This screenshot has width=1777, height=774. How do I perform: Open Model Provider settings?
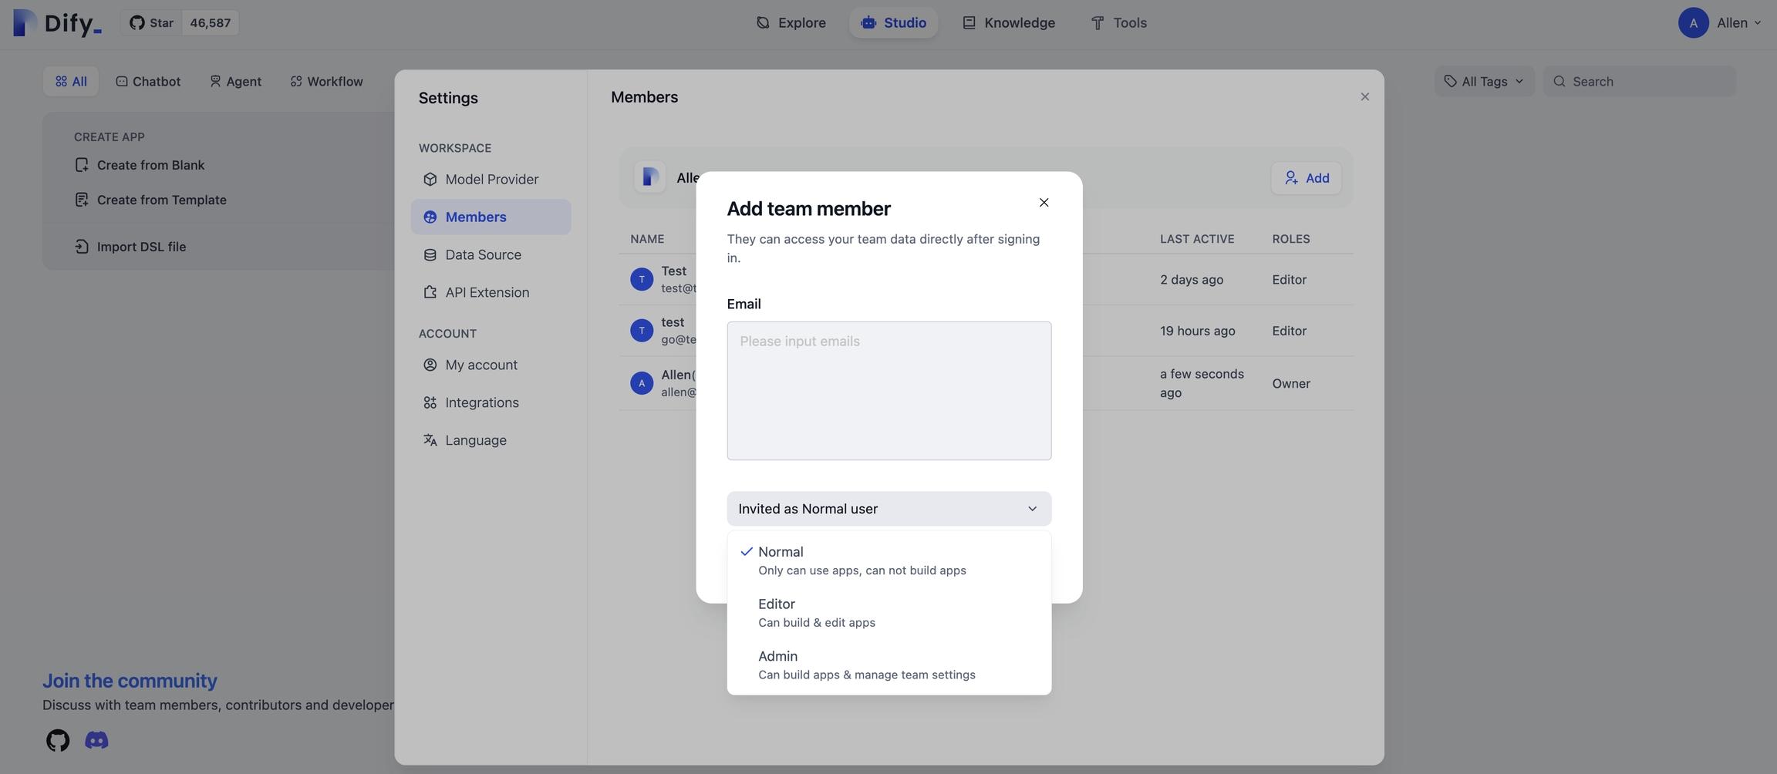(x=491, y=180)
